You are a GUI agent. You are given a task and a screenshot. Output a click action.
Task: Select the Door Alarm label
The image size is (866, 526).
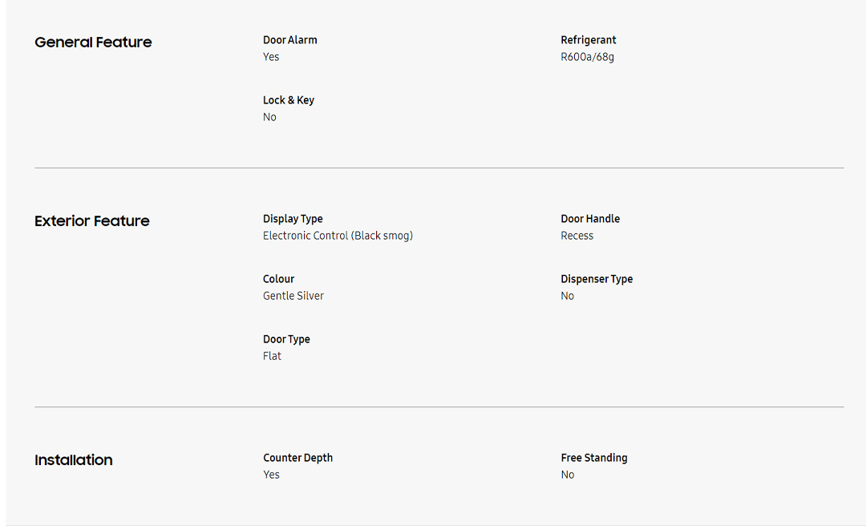click(289, 40)
